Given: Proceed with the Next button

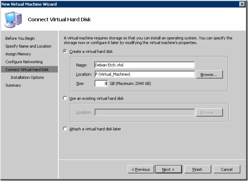Looking at the screenshot, I should (169, 169).
